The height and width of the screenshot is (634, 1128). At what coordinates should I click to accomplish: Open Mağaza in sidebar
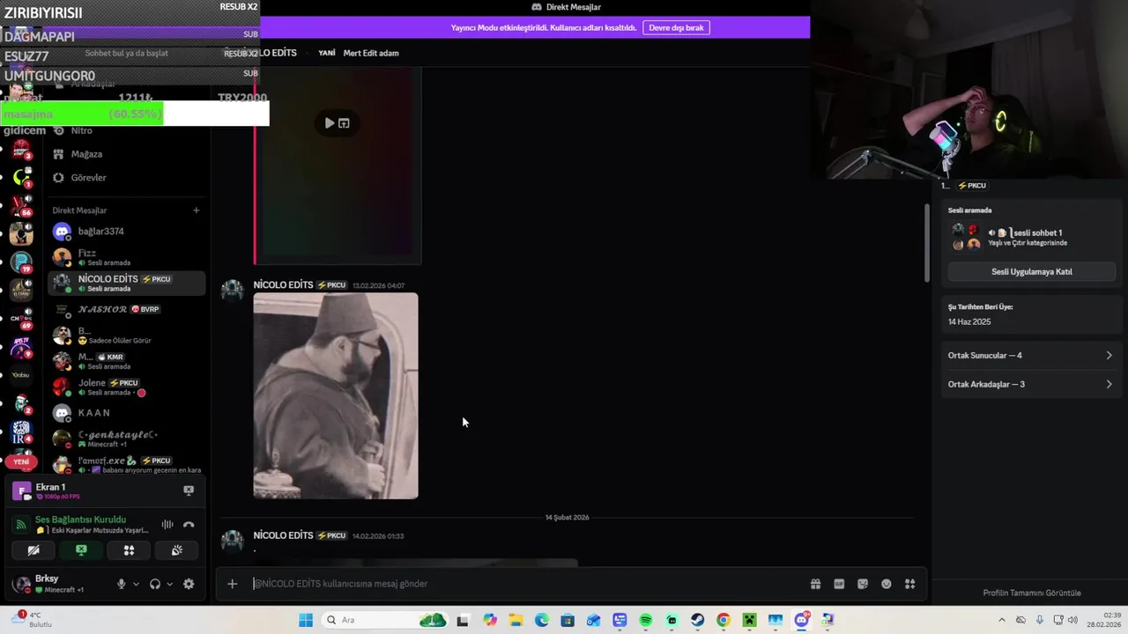(x=127, y=154)
